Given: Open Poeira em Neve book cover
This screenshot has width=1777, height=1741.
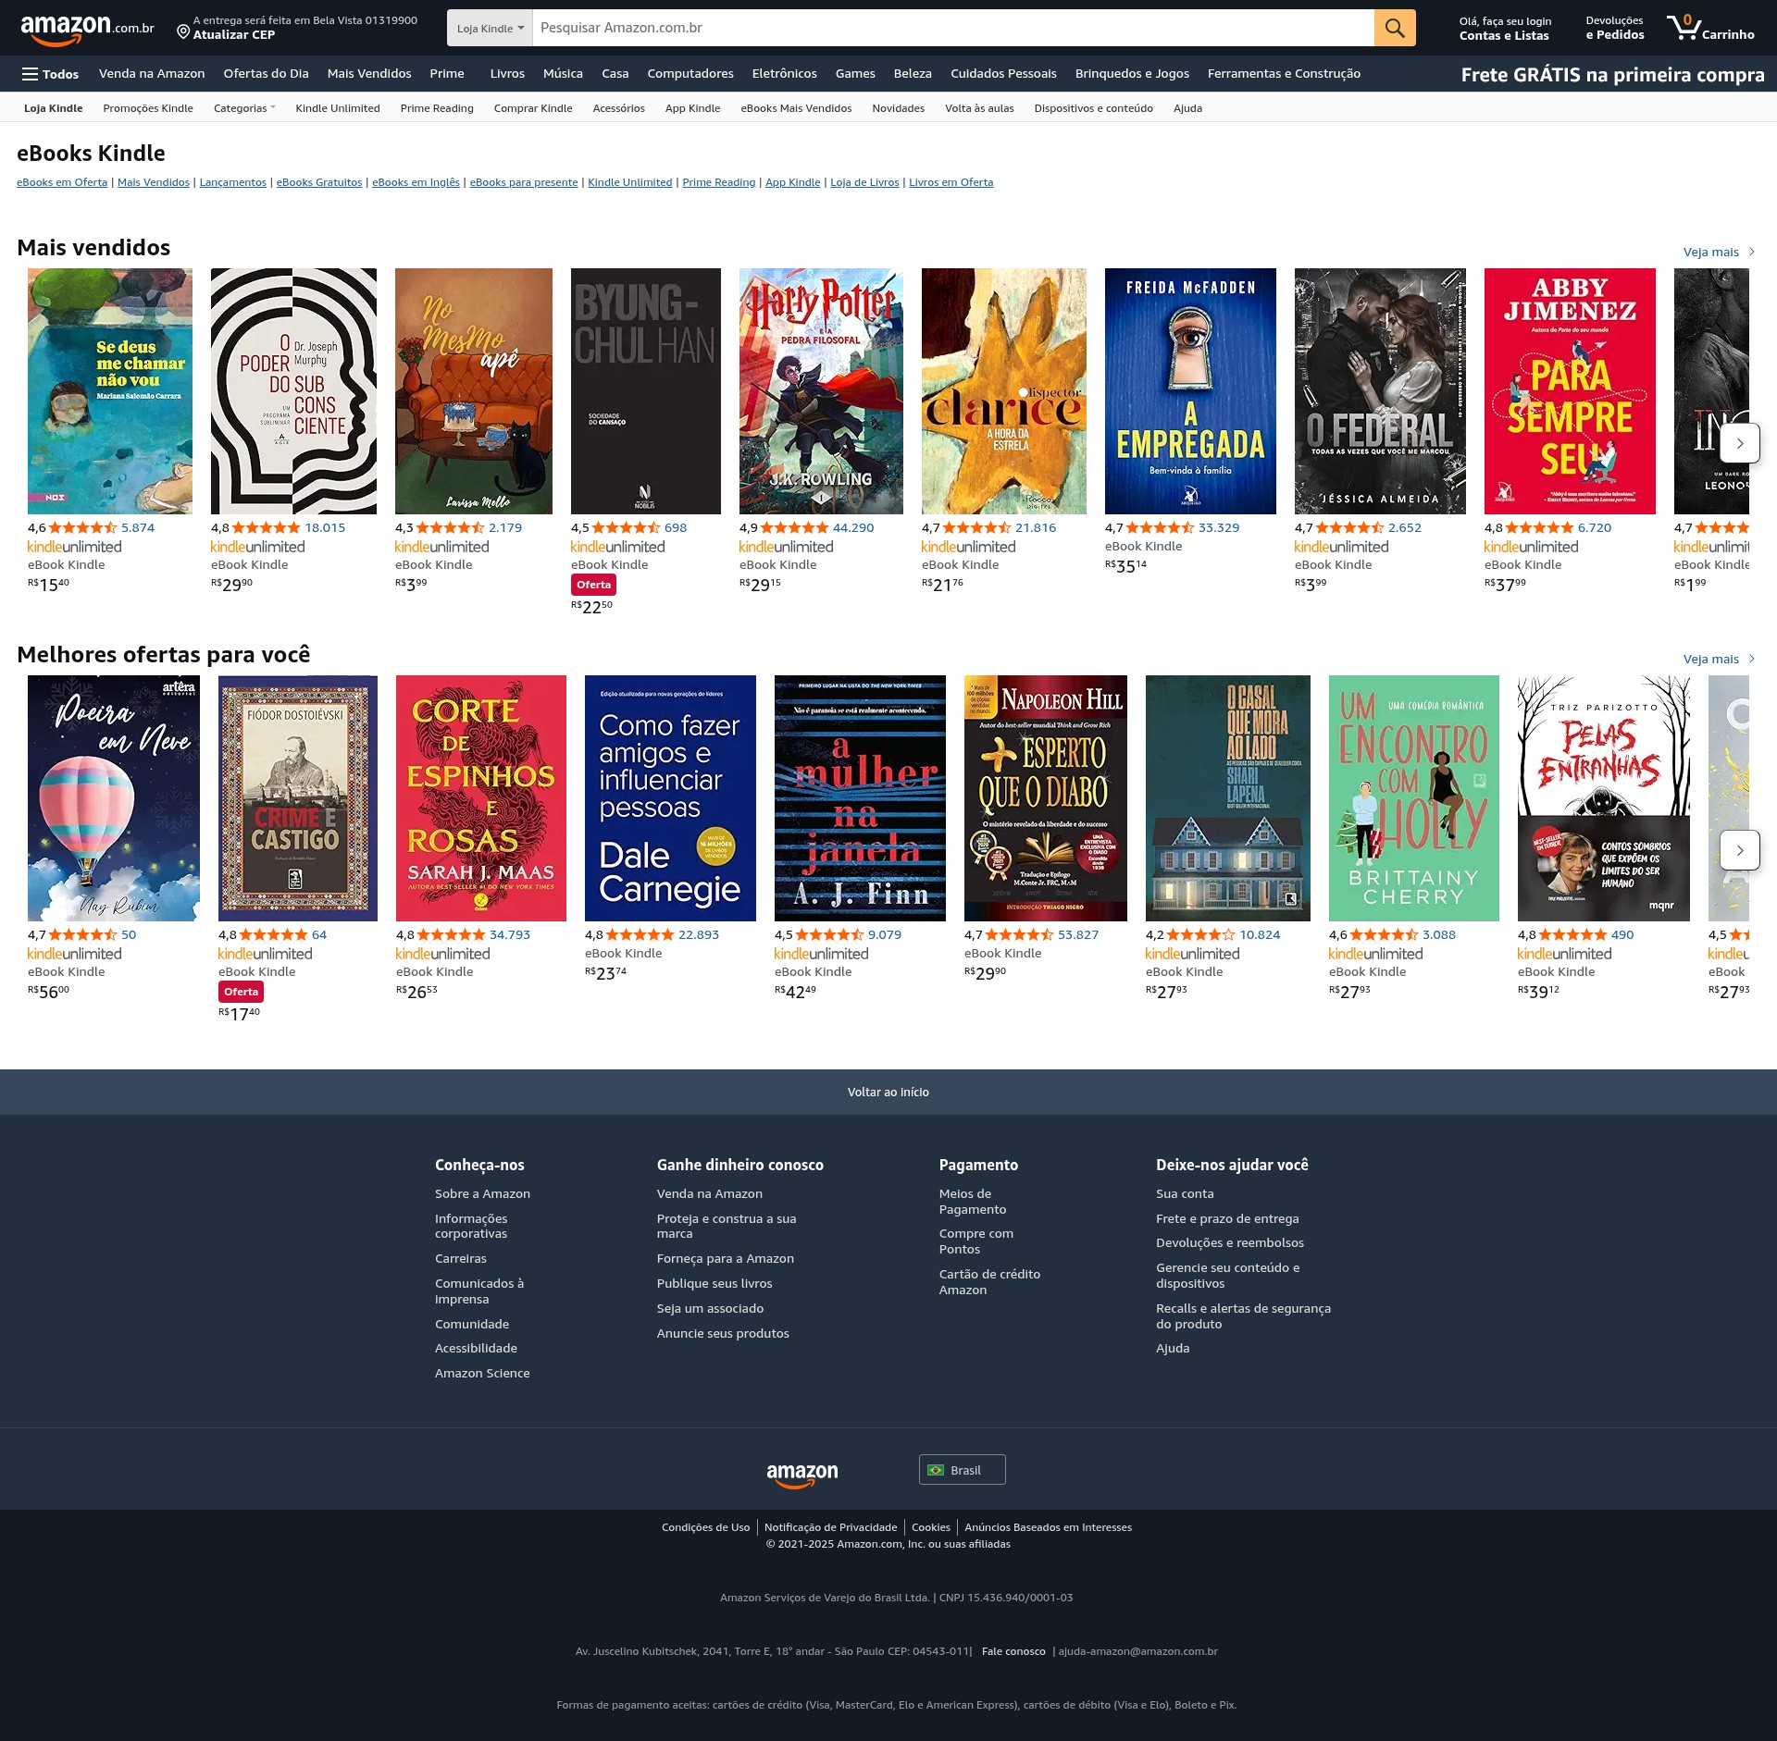Looking at the screenshot, I should [x=114, y=798].
